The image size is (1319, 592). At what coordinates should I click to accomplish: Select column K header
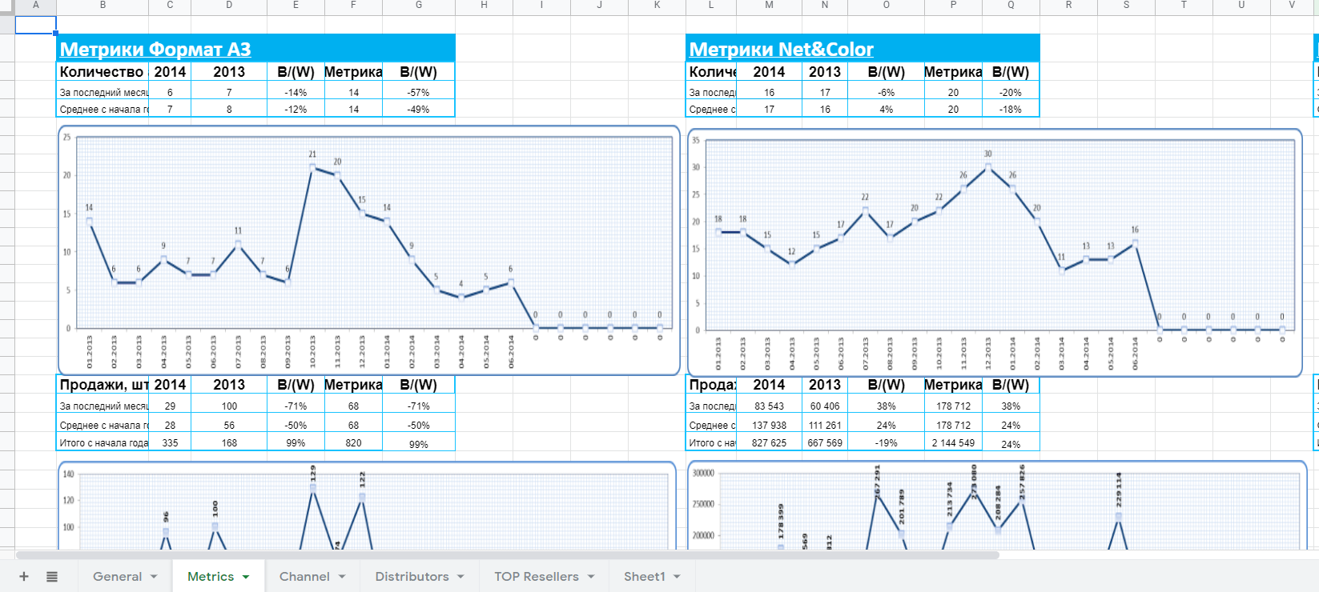(657, 6)
